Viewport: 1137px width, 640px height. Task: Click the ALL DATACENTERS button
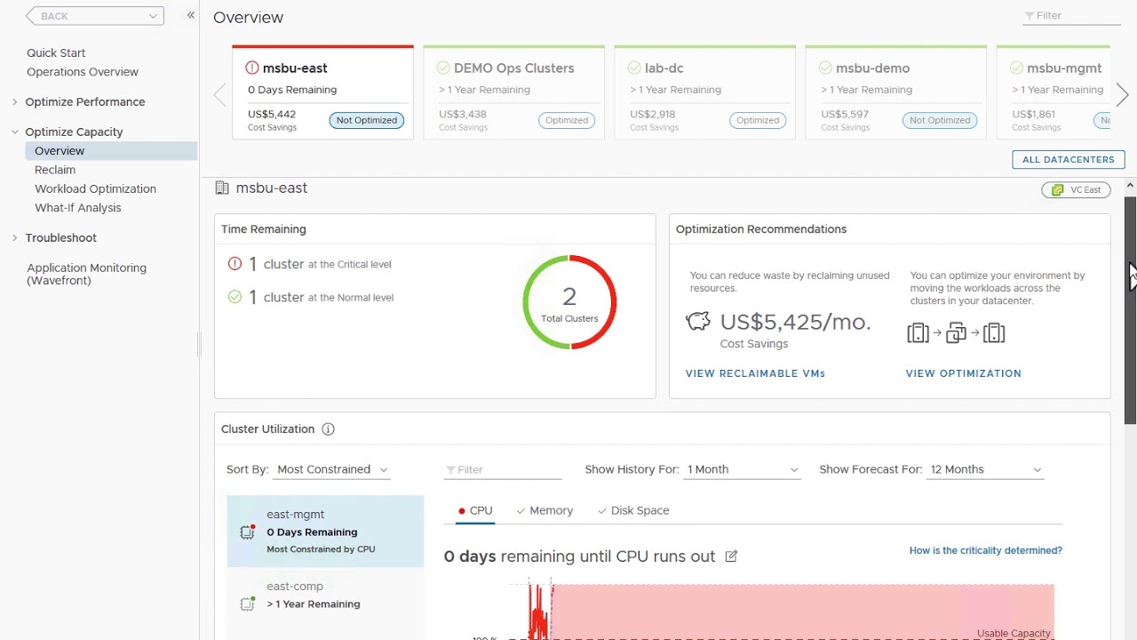[1068, 159]
